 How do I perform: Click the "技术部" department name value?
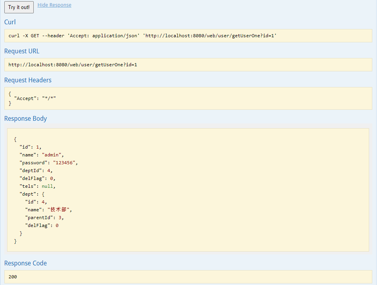pos(59,210)
